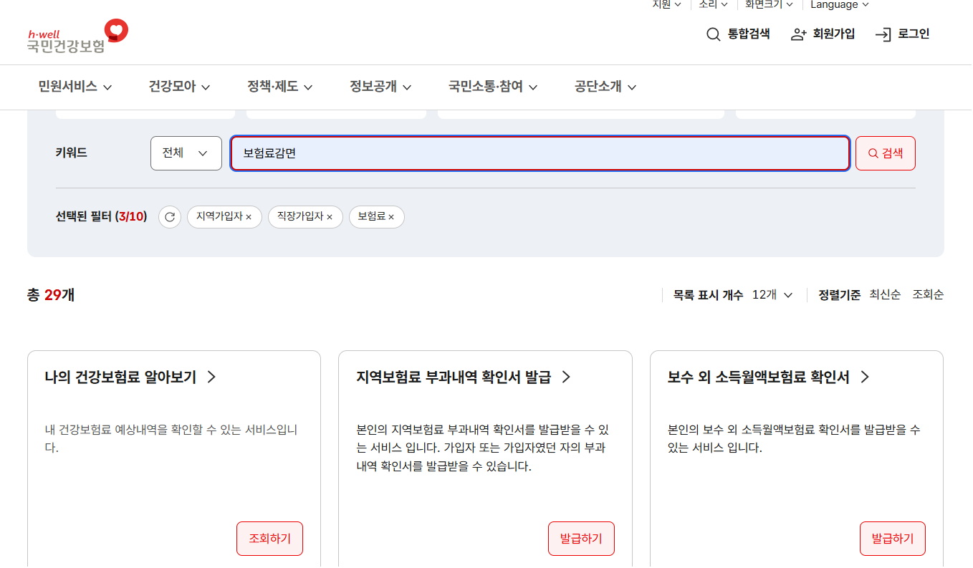The height and width of the screenshot is (568, 973).
Task: Remove the 직장가입자 filter chip
Action: pyautogui.click(x=331, y=217)
